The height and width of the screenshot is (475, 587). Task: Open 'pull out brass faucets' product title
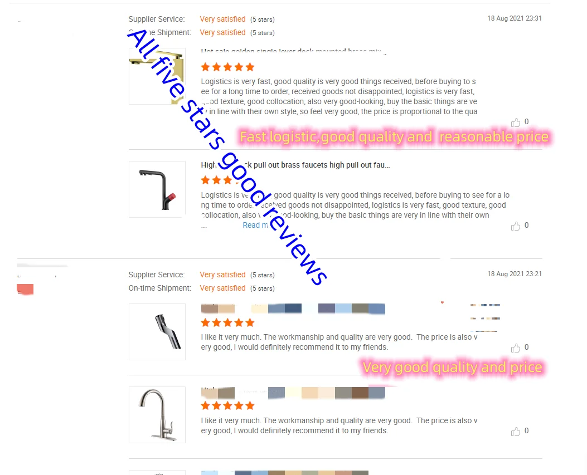click(295, 165)
